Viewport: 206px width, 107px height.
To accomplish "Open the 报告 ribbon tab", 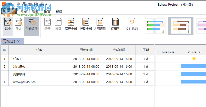I will [47, 11].
